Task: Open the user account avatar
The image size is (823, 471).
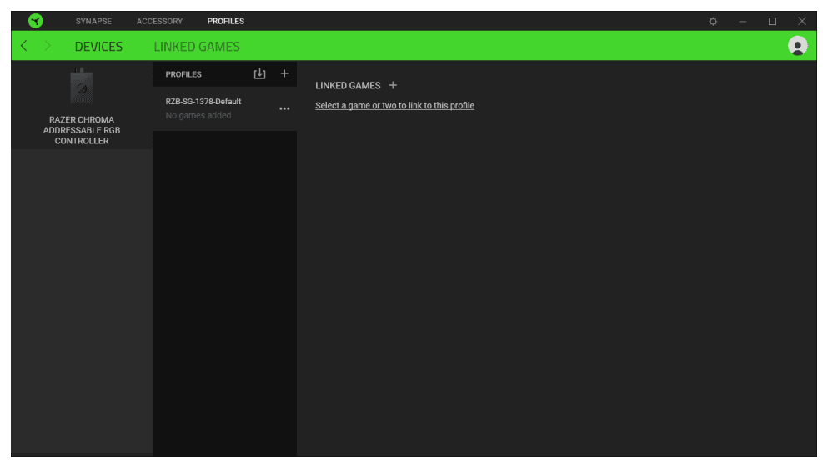Action: coord(798,47)
